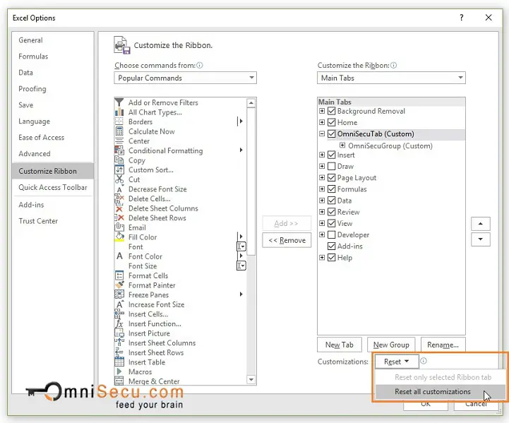Click the New Group button

pyautogui.click(x=391, y=345)
